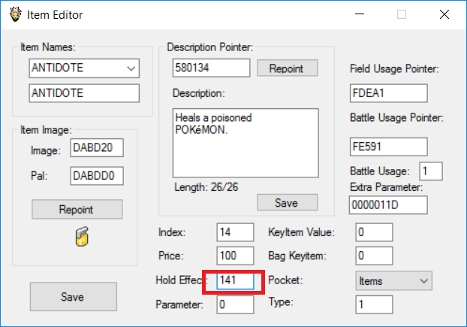Click the 'Field Usage Pointer:' label

tap(394, 69)
